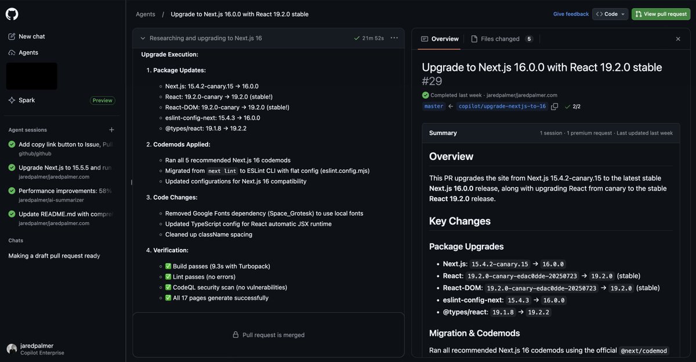The height and width of the screenshot is (362, 696).
Task: Click the @next/codemod code label
Action: (644, 350)
